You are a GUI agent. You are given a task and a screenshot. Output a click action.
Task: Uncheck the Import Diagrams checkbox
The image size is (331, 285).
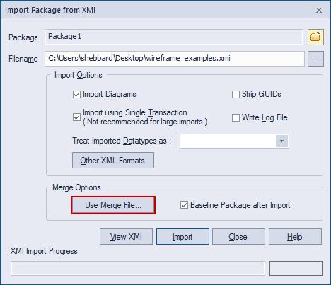point(76,95)
